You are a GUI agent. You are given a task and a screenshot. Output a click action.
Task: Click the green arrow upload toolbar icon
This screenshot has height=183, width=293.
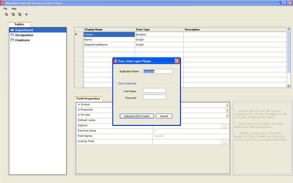coord(13,14)
